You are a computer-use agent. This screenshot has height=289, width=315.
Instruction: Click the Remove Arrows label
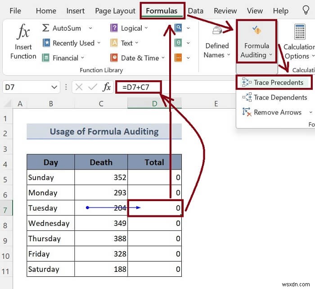[278, 112]
